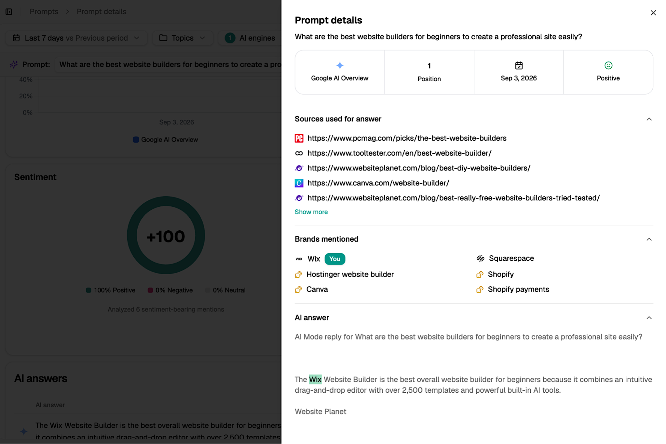
Task: Click the favicon beside best-diy-website-builders link
Action: coord(299,168)
